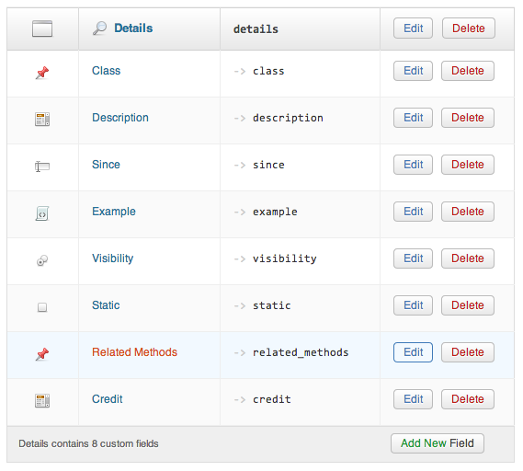
Task: Delete the Details meta box
Action: click(x=469, y=28)
